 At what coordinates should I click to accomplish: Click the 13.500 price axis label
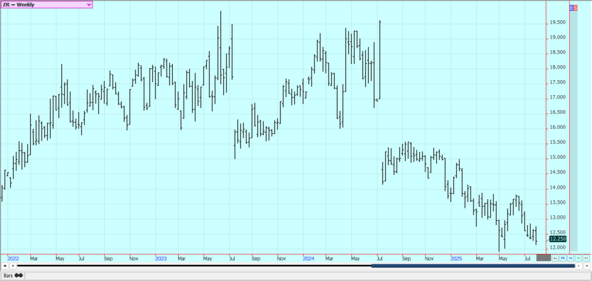point(558,203)
